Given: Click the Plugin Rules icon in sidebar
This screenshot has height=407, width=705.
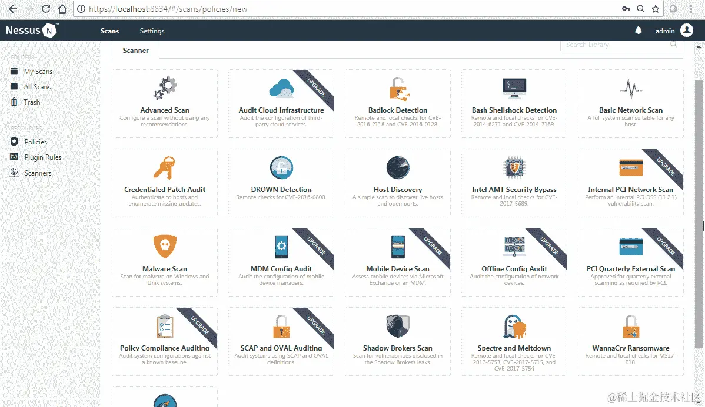Looking at the screenshot, I should pyautogui.click(x=14, y=157).
